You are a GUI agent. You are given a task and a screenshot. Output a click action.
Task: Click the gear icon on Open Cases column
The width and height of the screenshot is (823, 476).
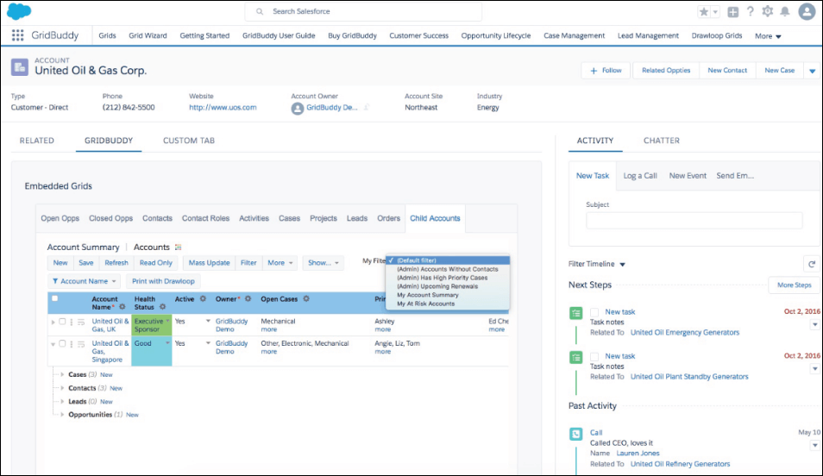pos(306,298)
